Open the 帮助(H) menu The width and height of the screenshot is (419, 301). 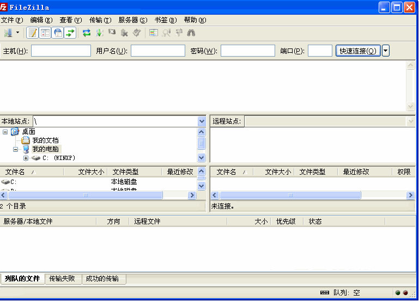point(195,20)
